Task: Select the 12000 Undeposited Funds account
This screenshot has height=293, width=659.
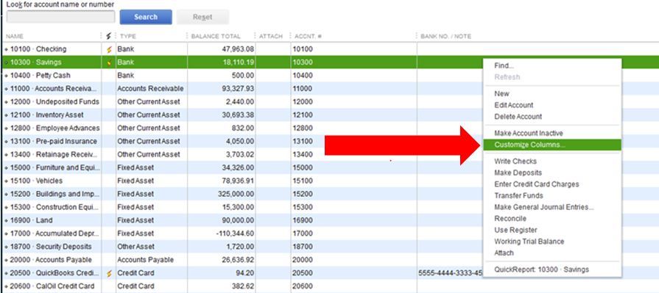Action: click(54, 102)
